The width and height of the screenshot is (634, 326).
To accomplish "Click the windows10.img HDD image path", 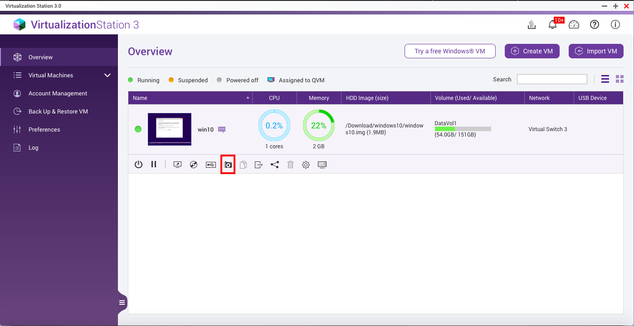I will point(385,129).
